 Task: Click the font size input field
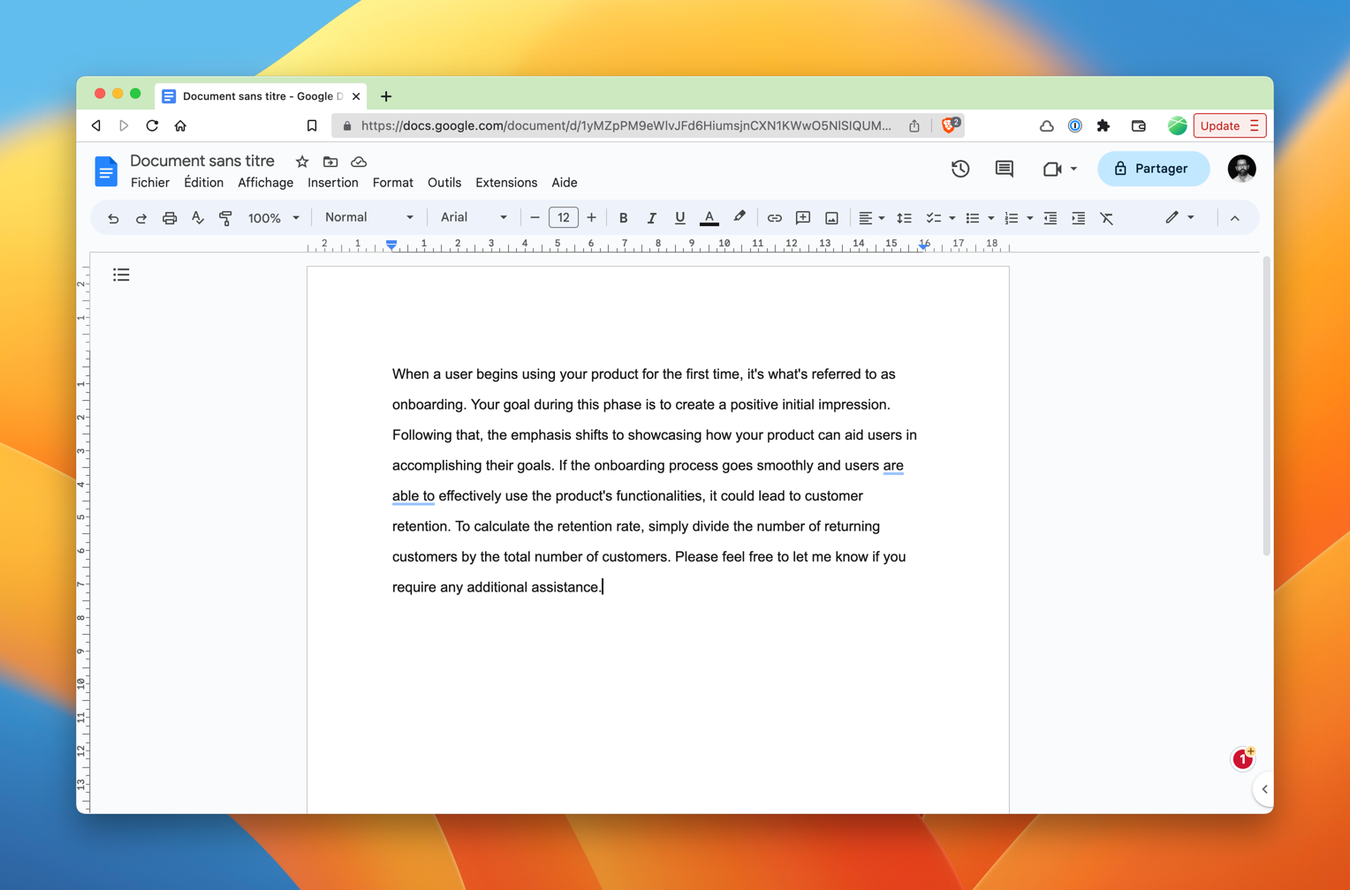(563, 217)
